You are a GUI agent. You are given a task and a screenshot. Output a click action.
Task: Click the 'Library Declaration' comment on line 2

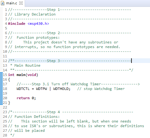tap(35, 14)
